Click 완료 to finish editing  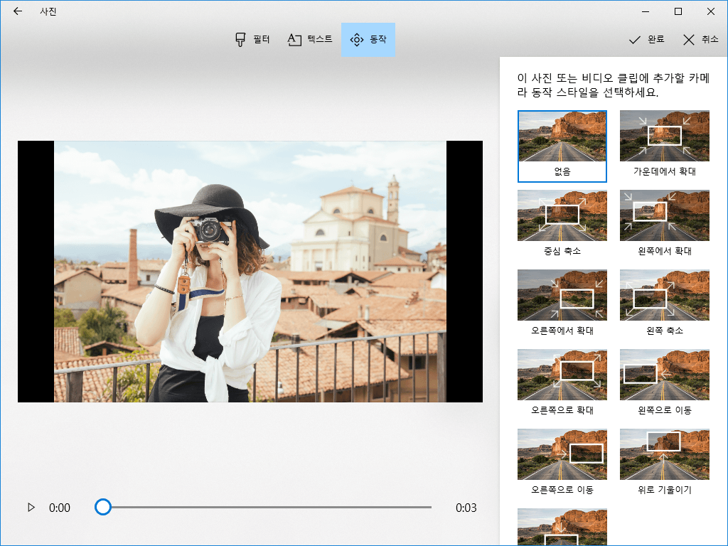647,40
